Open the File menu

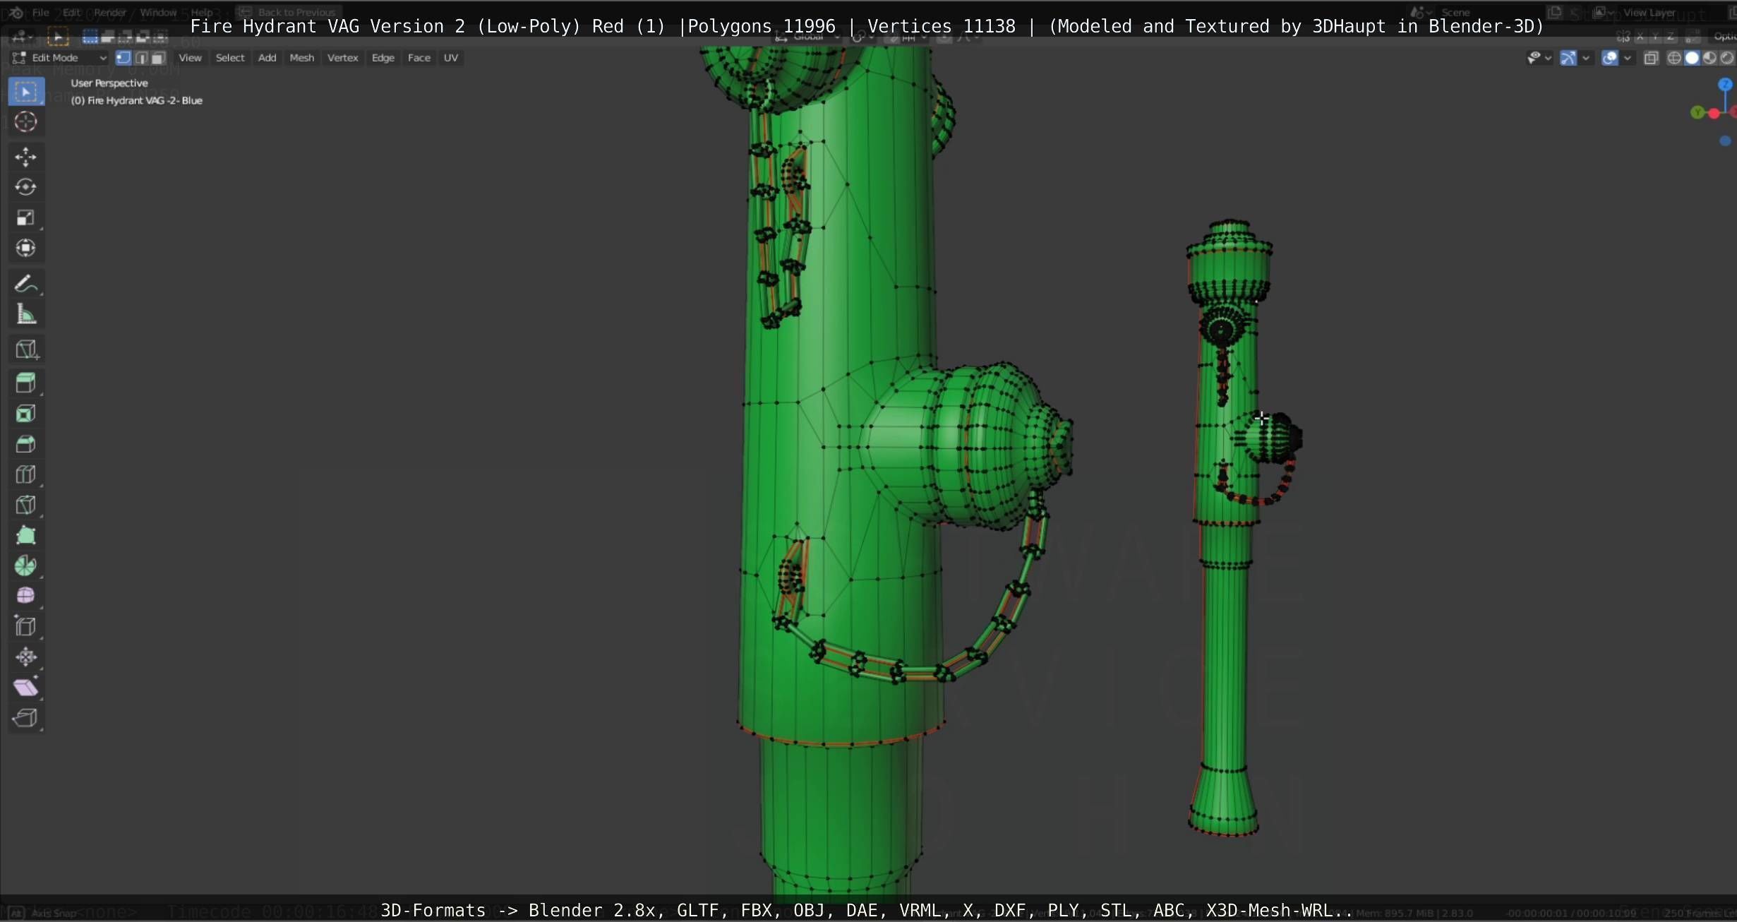click(41, 12)
